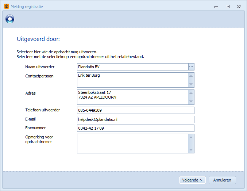The image size is (247, 191).
Task: Maximize the Melding registratie window
Action: (x=228, y=7)
